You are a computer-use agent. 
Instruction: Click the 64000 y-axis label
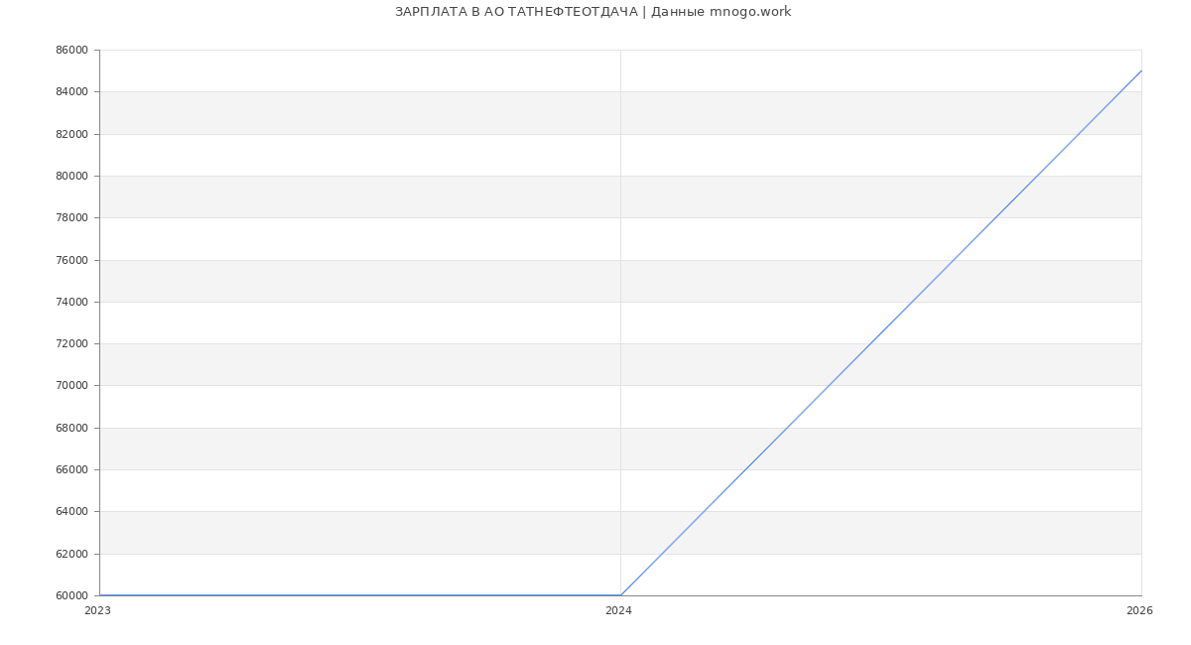coord(73,512)
